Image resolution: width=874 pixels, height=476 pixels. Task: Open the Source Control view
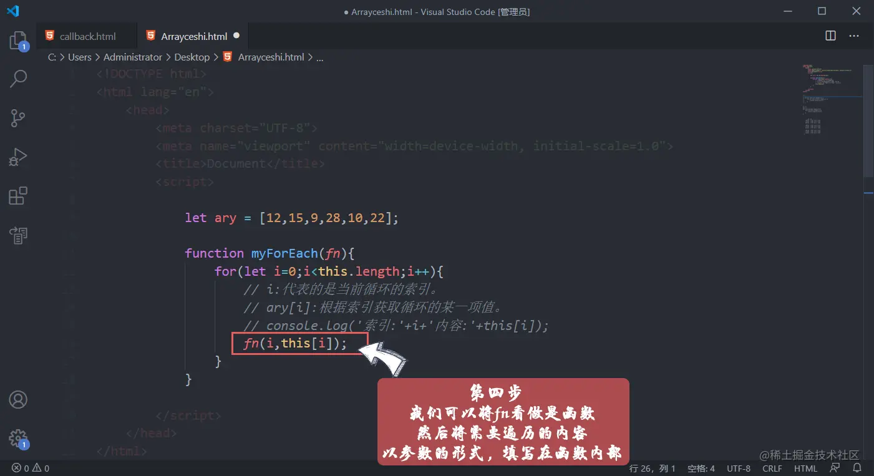click(x=17, y=118)
